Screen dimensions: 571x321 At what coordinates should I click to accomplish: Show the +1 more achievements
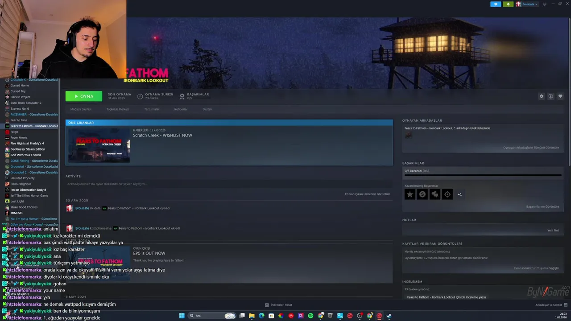tap(460, 194)
